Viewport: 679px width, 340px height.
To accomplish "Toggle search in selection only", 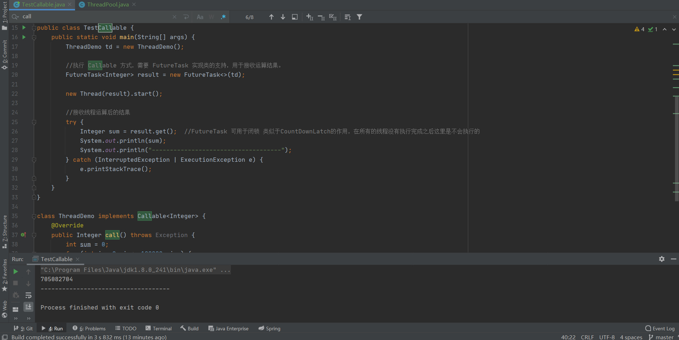I will (x=295, y=17).
